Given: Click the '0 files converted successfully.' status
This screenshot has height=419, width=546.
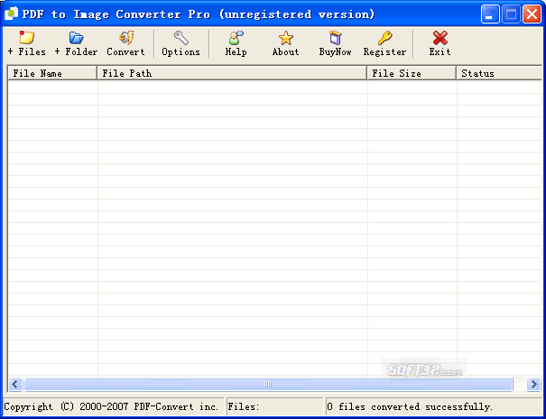Looking at the screenshot, I should pyautogui.click(x=410, y=407).
